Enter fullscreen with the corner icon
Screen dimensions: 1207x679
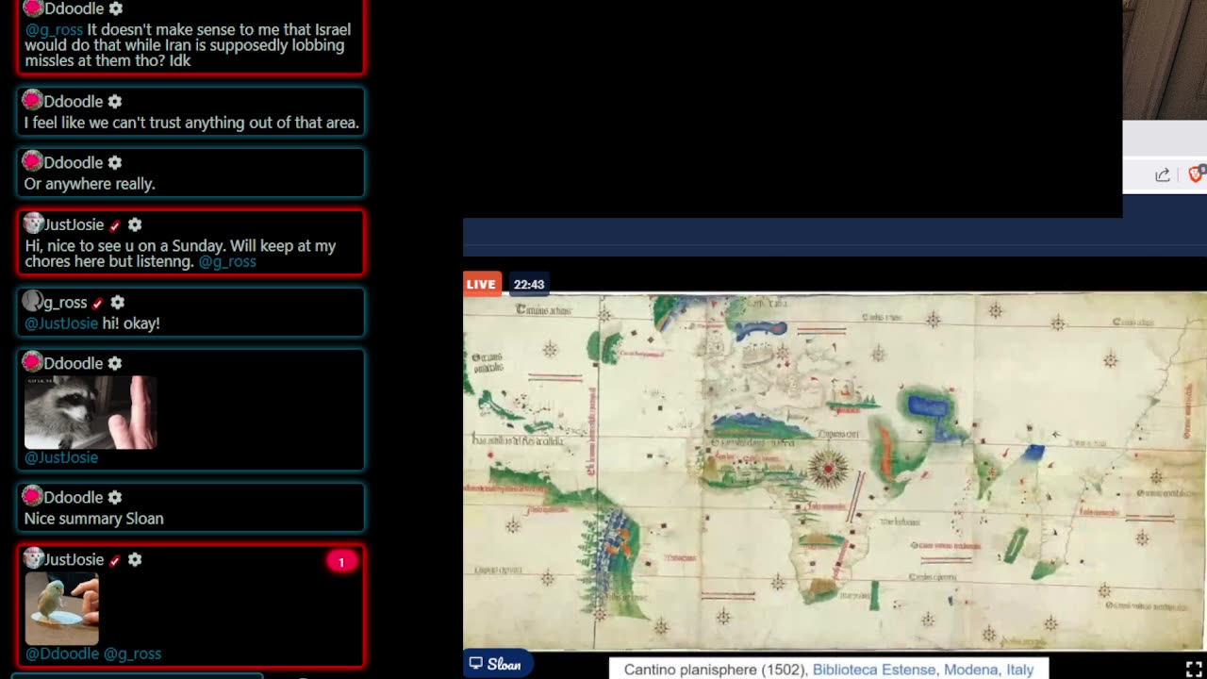pyautogui.click(x=1194, y=669)
